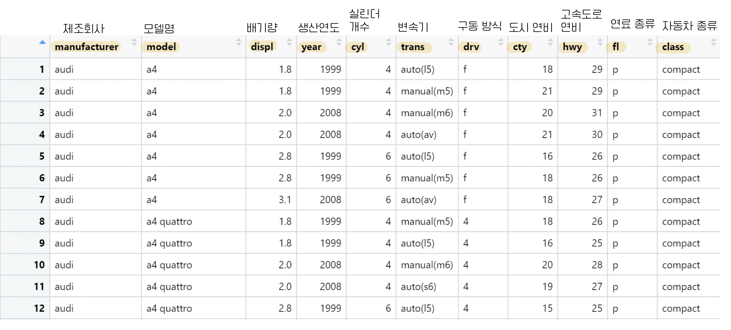Click sort arrows in displ column
731x330 pixels.
[289, 43]
